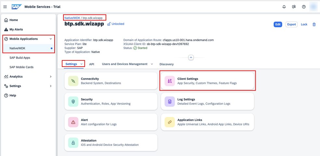This screenshot has width=320, height=156.
Task: Collapse the header with the up-arrow button
Action: [191, 58]
